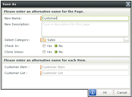Click the Clone Views label

click(14, 52)
